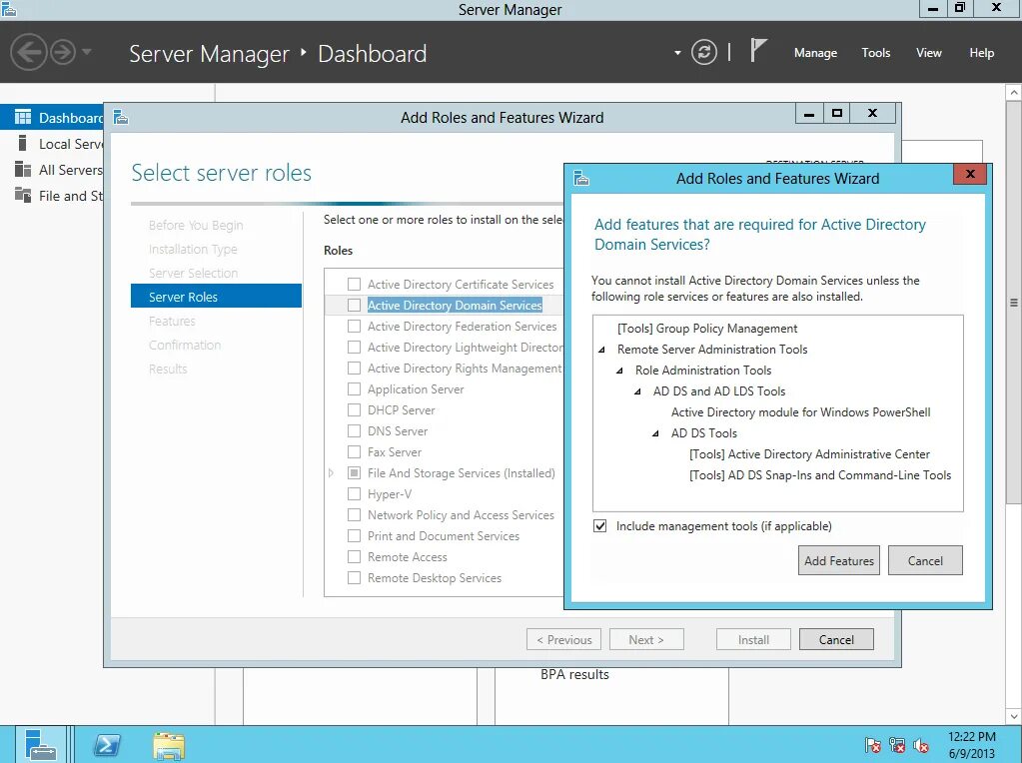Open the Notifications flag icon

click(x=757, y=50)
